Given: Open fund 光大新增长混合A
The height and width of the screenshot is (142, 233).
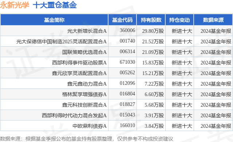Looking at the screenshot, I should (x=87, y=31).
